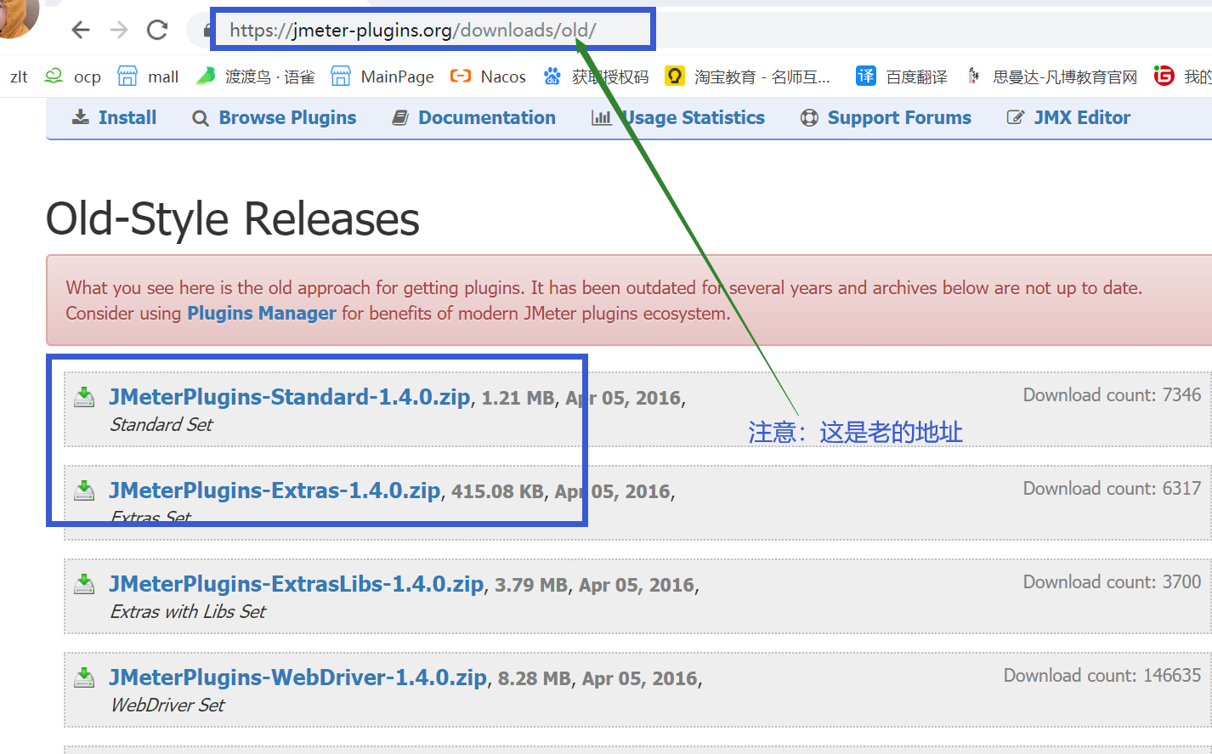Open the Support Forums menu item
This screenshot has width=1212, height=754.
pos(898,117)
